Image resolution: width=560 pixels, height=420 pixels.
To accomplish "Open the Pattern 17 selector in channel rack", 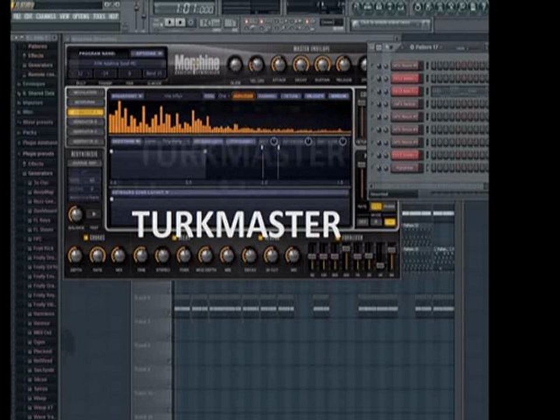I will 426,47.
